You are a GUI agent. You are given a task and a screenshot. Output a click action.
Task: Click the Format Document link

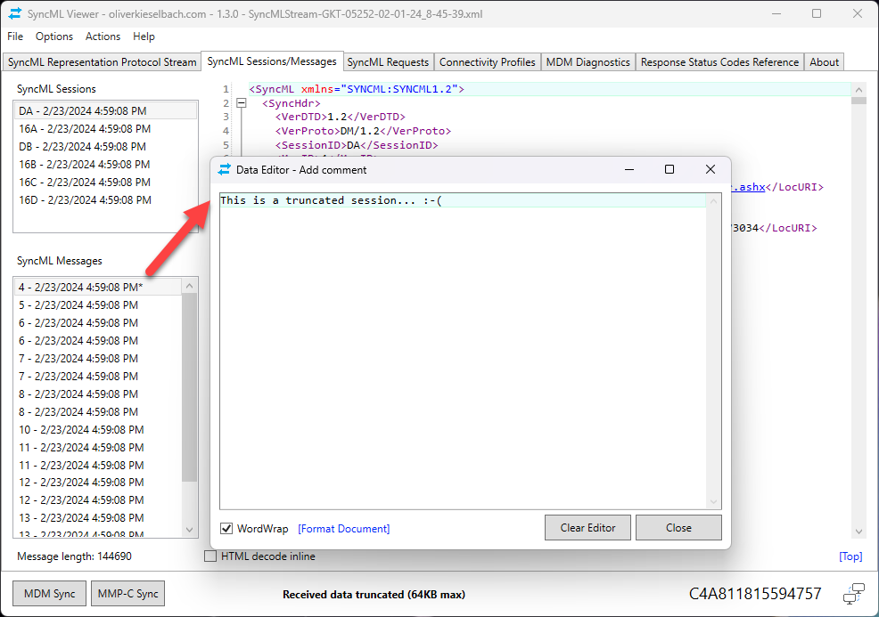tap(343, 528)
